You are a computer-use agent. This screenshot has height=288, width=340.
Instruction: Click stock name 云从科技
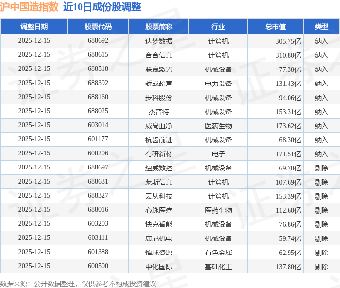coord(159,196)
